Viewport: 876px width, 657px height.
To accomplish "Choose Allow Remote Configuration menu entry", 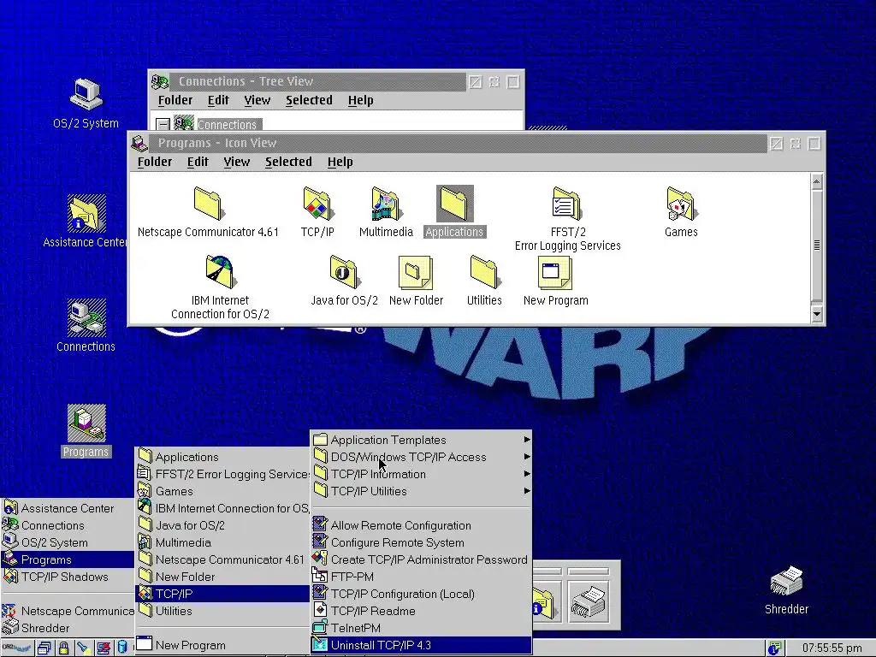I will (421, 525).
